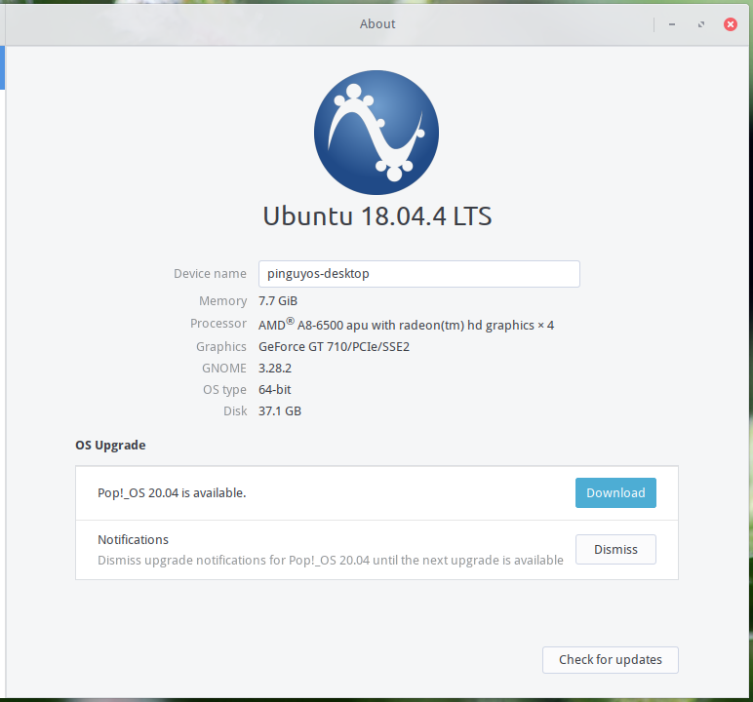The height and width of the screenshot is (702, 753).
Task: Click the GNOME version 3.28.2
Action: [x=275, y=369]
